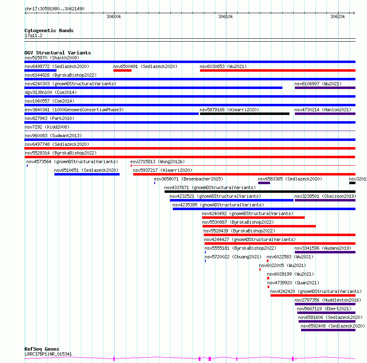This screenshot has width=367, height=363.
Task: Open nsv960083 (Sudmant2013) variant
Action: (190, 140)
